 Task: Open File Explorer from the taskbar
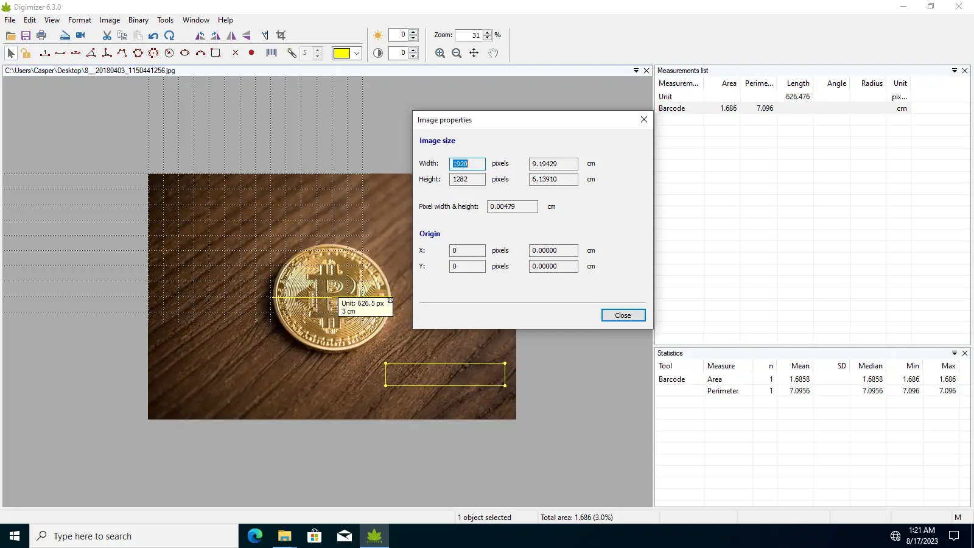pyautogui.click(x=285, y=536)
